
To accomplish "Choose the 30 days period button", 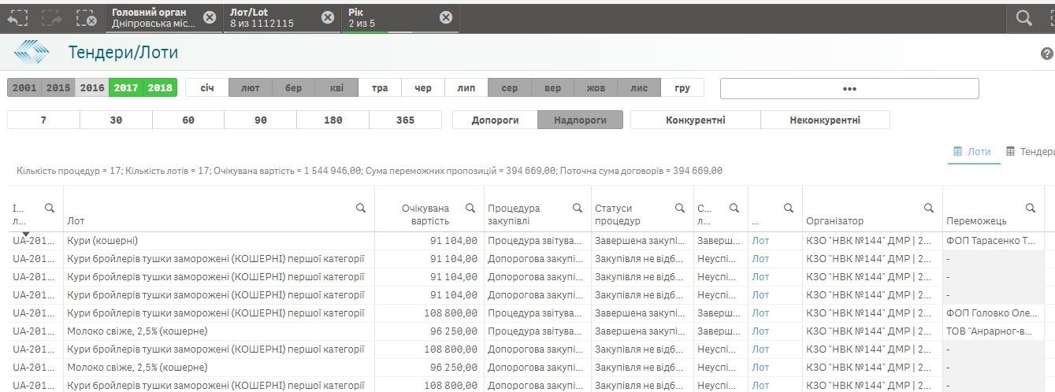I will point(116,120).
